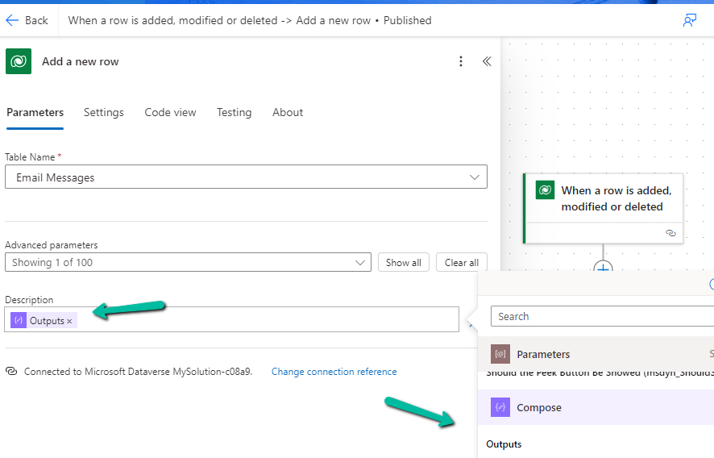This screenshot has height=458, width=714.
Task: Switch to the Parameters tab
Action: pos(35,113)
